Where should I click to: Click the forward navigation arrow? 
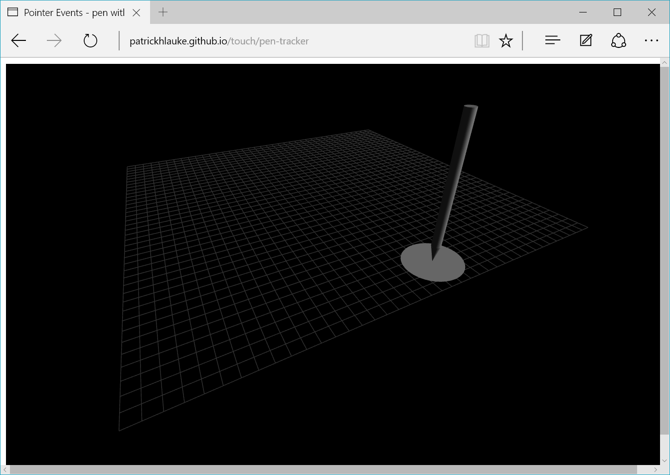click(x=54, y=41)
